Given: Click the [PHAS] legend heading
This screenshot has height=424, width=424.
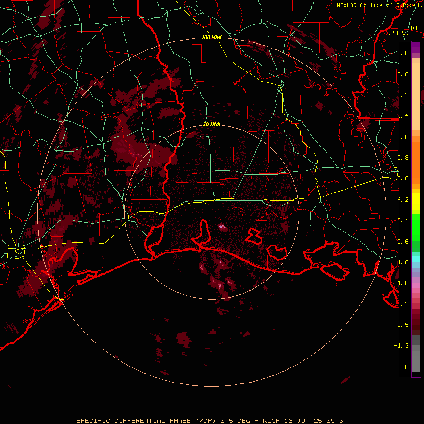Looking at the screenshot, I should (x=398, y=33).
